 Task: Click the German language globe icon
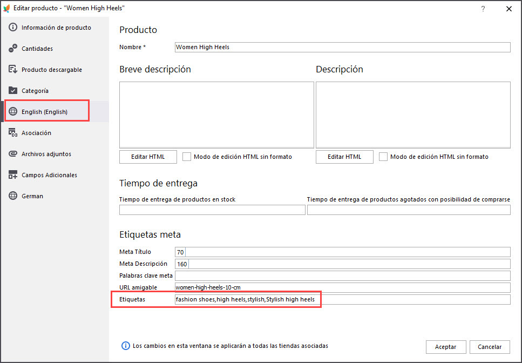point(13,196)
